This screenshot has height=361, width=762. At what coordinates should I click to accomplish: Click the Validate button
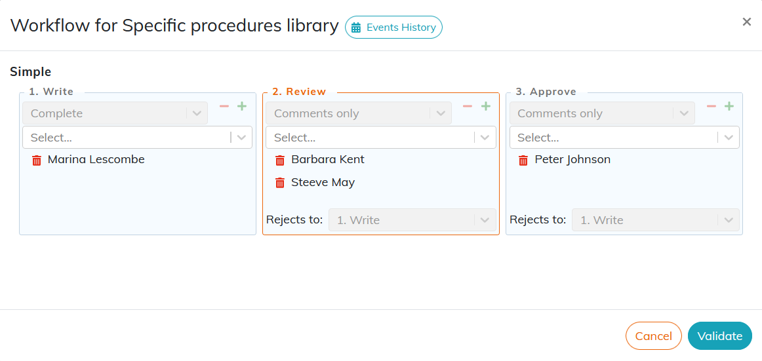coord(720,335)
